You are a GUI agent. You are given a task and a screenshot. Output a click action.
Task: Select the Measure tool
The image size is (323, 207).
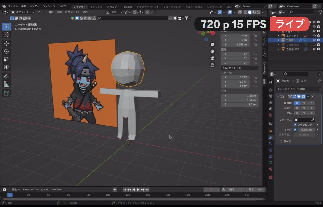(x=6, y=84)
